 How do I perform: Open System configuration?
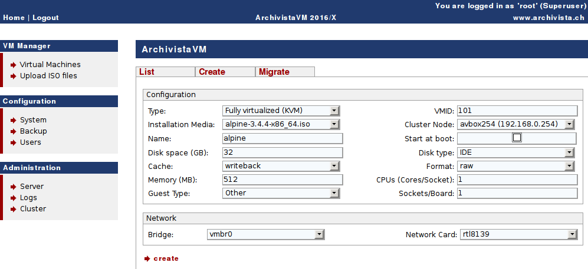pos(34,119)
